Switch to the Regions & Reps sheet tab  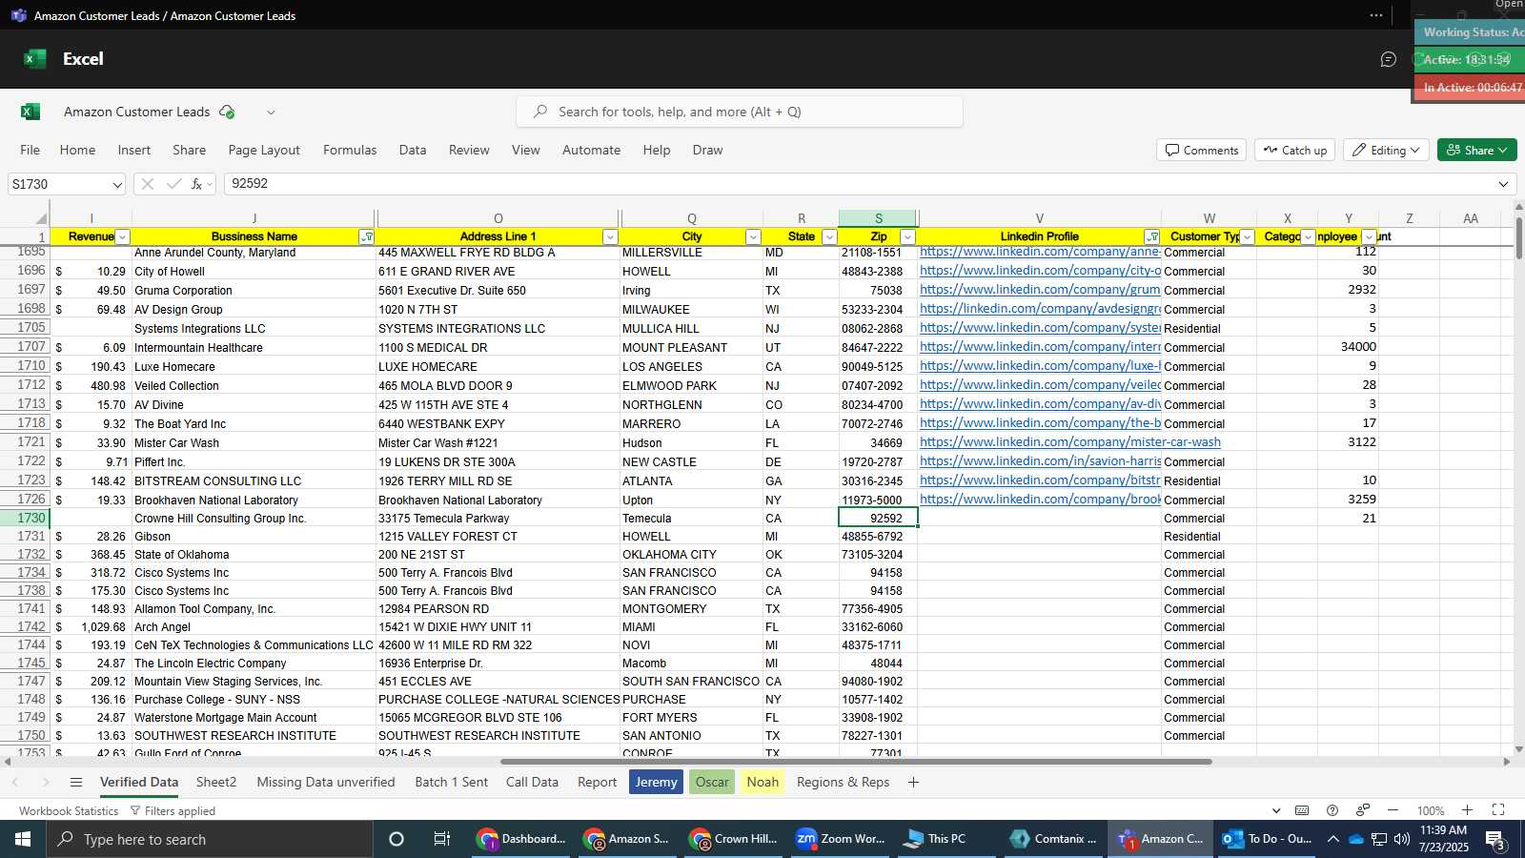coord(843,782)
